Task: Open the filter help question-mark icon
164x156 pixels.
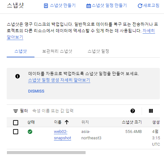Action: [133, 111]
